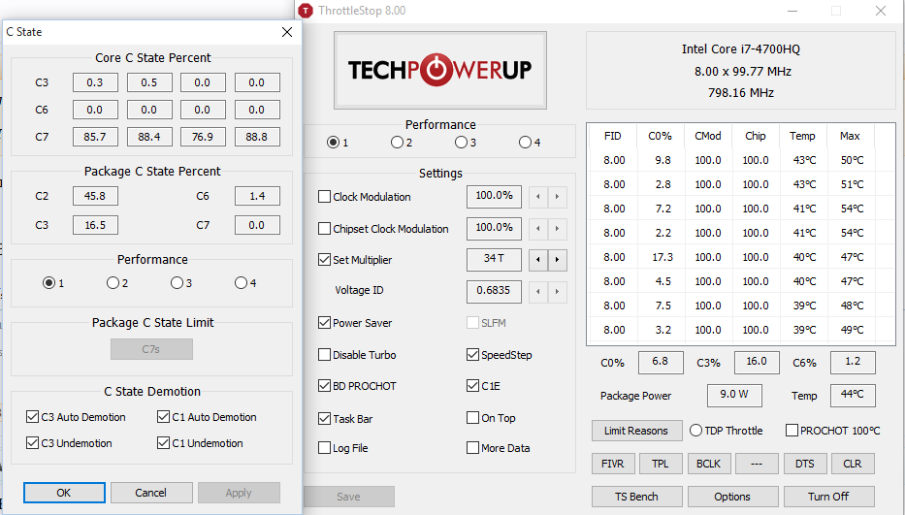905x515 pixels.
Task: Click the DTS button
Action: [x=804, y=464]
